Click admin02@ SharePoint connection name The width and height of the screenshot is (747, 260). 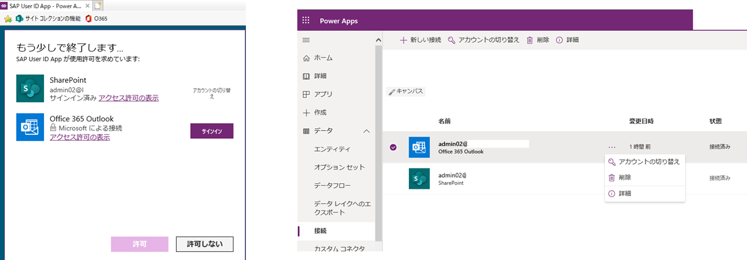click(x=452, y=175)
